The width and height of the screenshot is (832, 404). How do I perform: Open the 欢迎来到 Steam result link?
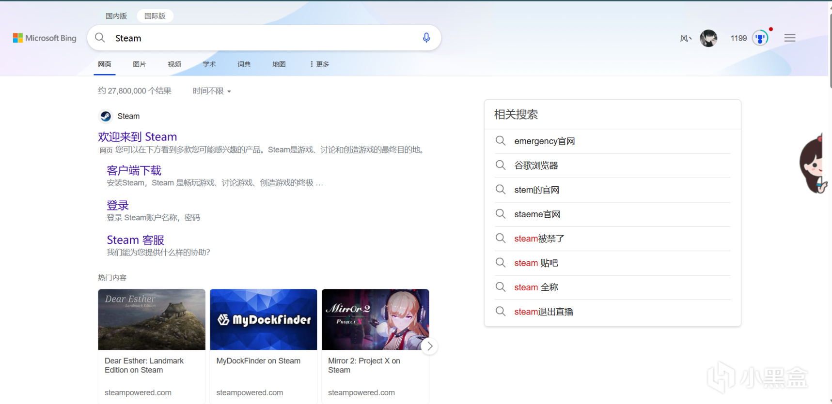[138, 137]
